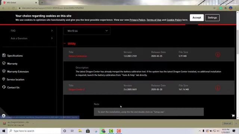Open the shopping cart icon at page bottom-right
The image size is (239, 134).
coord(233,116)
